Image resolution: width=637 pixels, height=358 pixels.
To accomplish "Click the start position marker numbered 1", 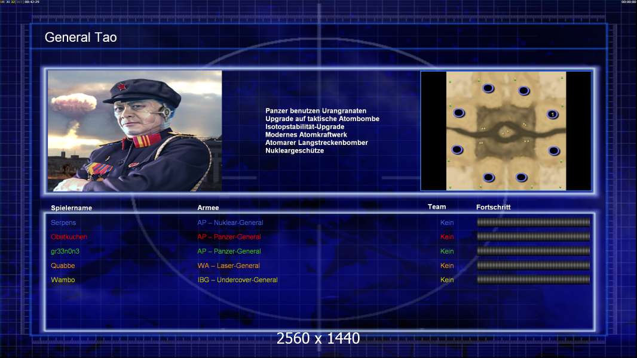I will tap(553, 115).
